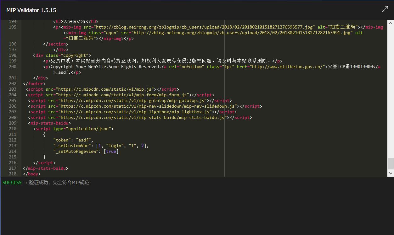Click the scrollbar down arrow
394x235 pixels.
391,173
